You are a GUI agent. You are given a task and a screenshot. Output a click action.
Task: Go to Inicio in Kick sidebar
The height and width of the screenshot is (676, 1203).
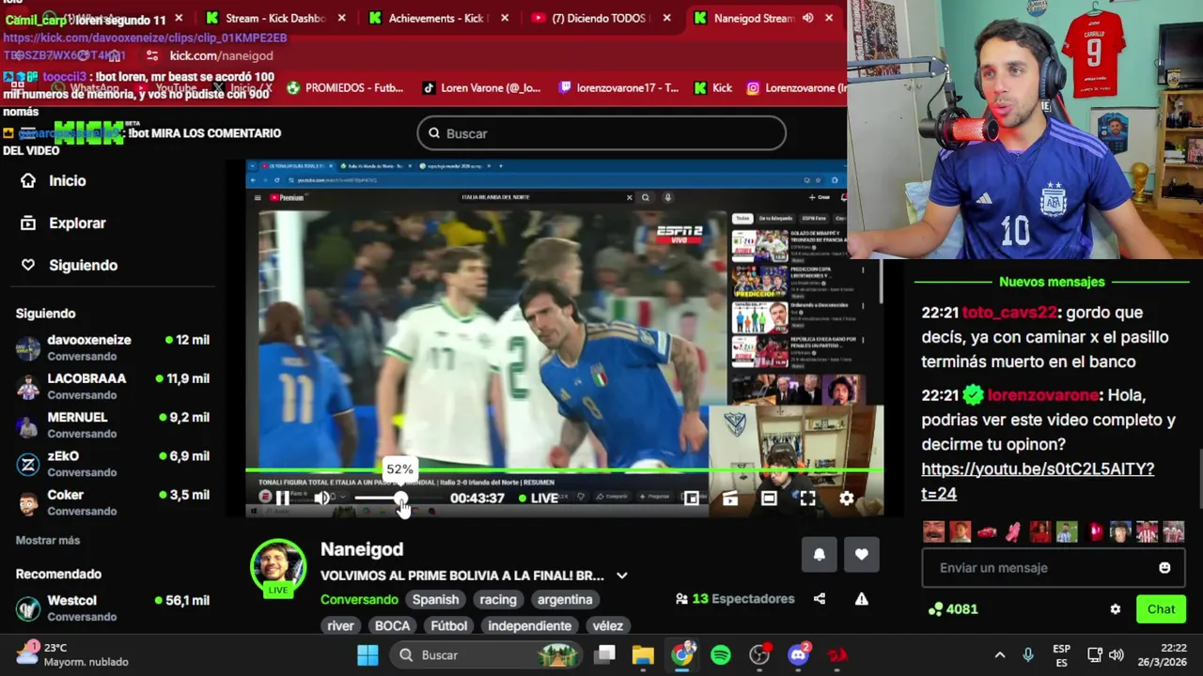(55, 180)
